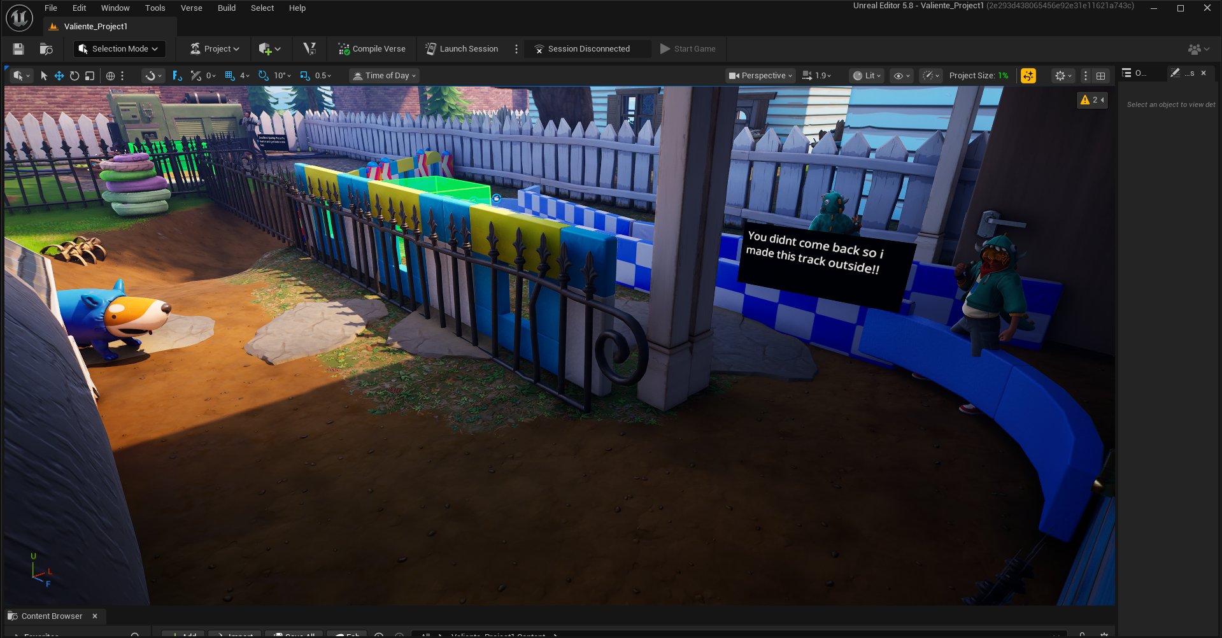Viewport: 1222px width, 638px height.
Task: Click the team members icon at top right
Action: [x=1199, y=49]
